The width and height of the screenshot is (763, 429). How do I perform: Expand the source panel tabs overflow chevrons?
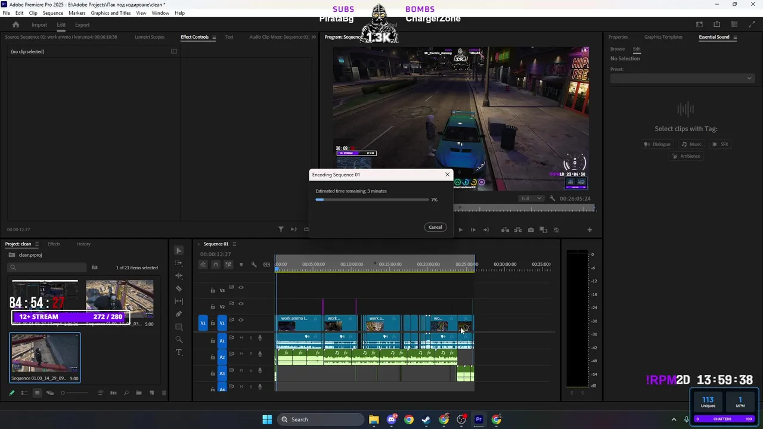(x=314, y=37)
